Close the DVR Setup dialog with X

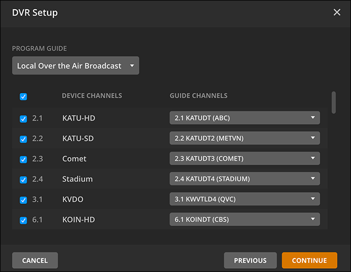click(x=337, y=12)
